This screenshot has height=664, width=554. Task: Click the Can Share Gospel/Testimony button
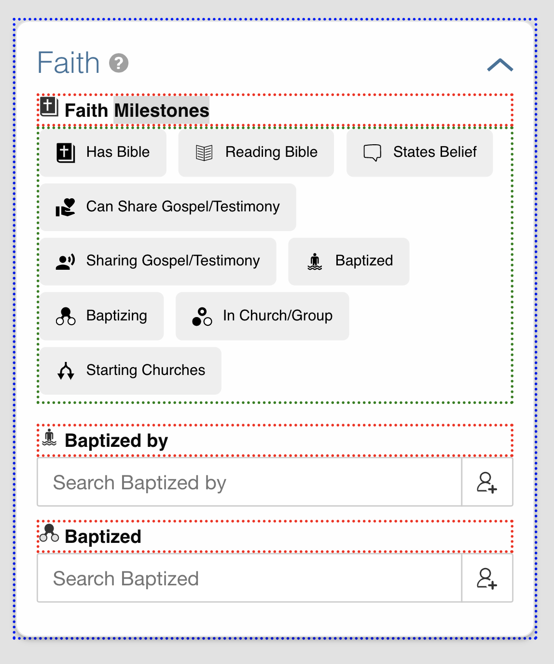pyautogui.click(x=168, y=207)
